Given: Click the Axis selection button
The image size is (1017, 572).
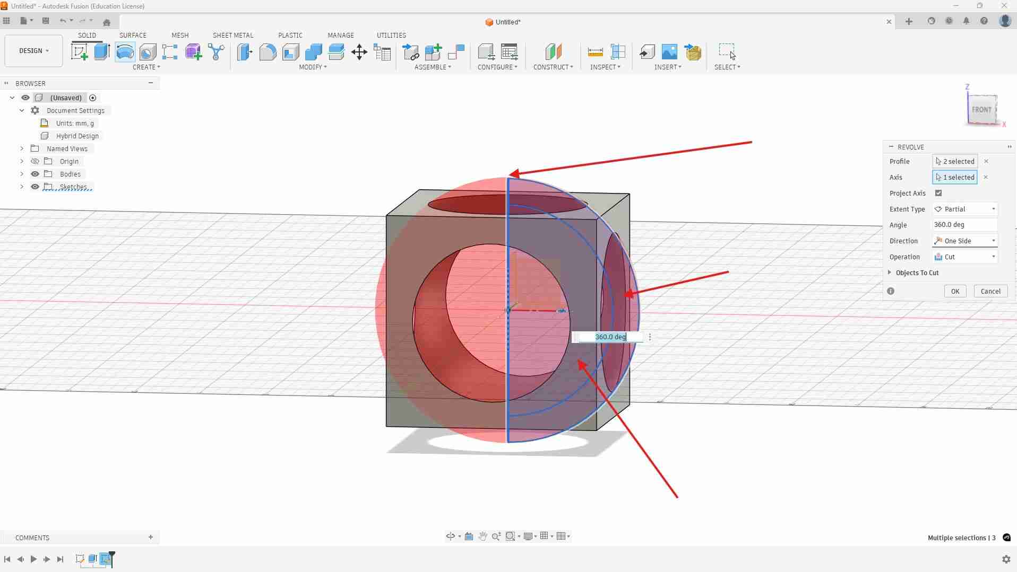Looking at the screenshot, I should click(955, 177).
